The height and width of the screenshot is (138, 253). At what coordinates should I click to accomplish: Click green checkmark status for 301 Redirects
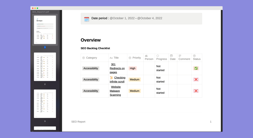coord(196,68)
